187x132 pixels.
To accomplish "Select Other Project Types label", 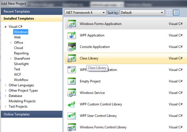I will pyautogui.click(x=23, y=90).
